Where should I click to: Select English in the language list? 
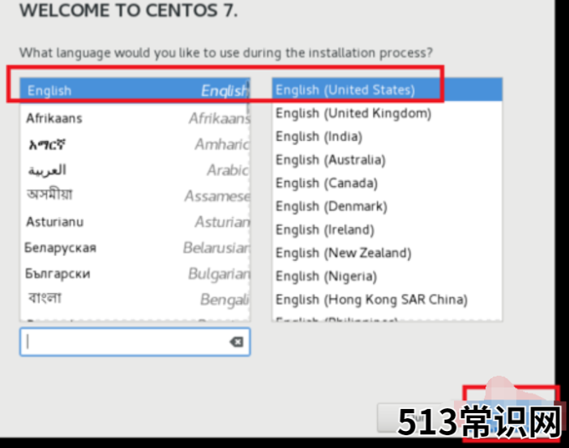[135, 91]
